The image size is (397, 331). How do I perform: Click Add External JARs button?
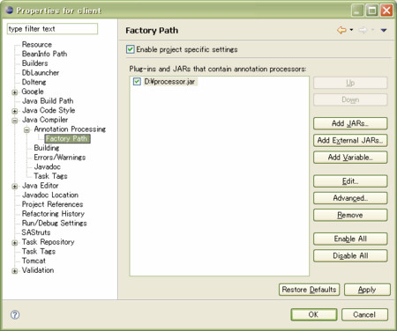pos(350,141)
